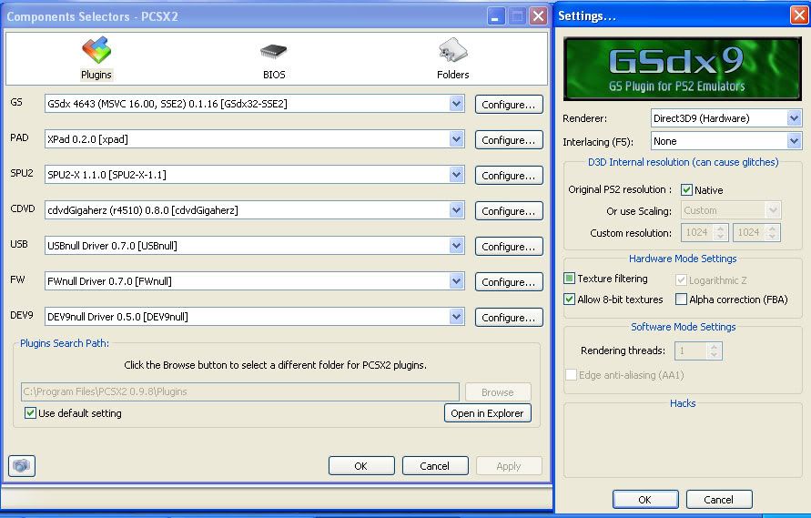The width and height of the screenshot is (811, 518).
Task: Toggle Use default setting checkbox
Action: point(31,413)
